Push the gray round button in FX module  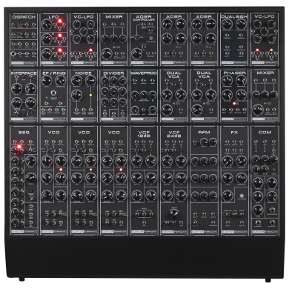coord(241,196)
